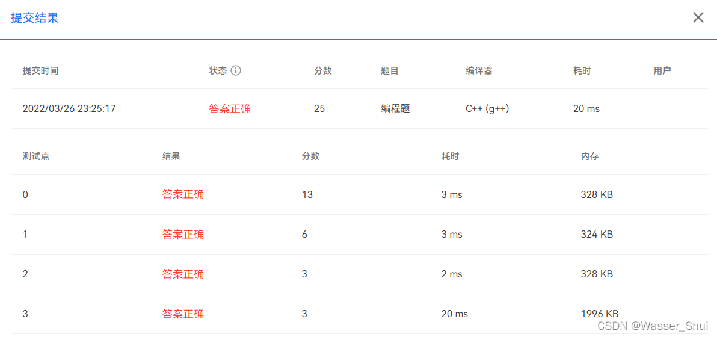Click the 328 KB memory for test point 0

(597, 194)
